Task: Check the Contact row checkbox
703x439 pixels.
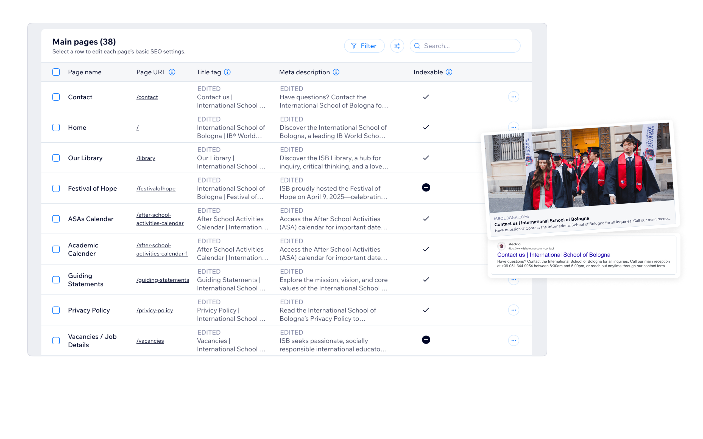Action: click(x=56, y=97)
